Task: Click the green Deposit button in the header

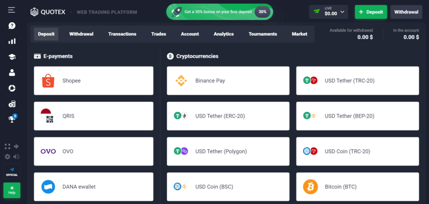Action: click(371, 12)
